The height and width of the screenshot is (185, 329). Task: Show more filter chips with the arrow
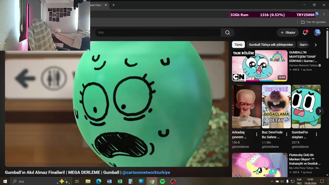click(316, 45)
